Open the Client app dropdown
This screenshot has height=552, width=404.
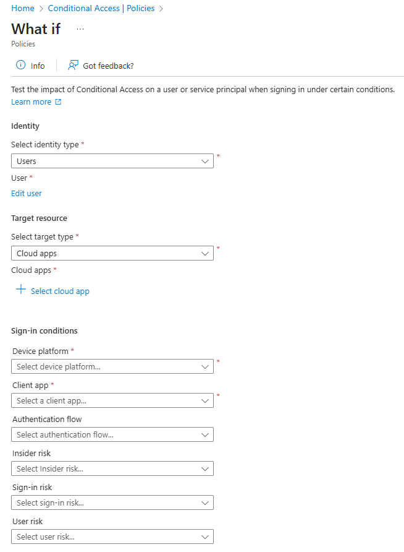(112, 400)
